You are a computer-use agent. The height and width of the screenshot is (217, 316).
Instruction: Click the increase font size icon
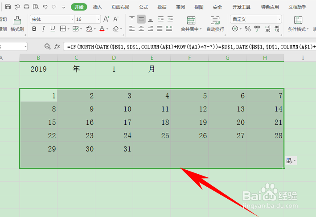[x=106, y=19]
